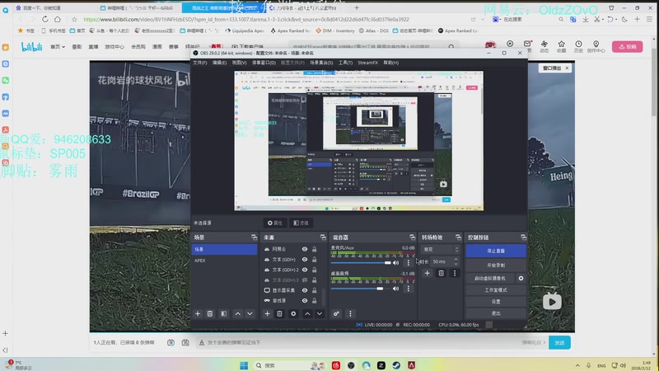Hide the 网易云 source via eye icon
The width and height of the screenshot is (659, 371).
tap(305, 249)
